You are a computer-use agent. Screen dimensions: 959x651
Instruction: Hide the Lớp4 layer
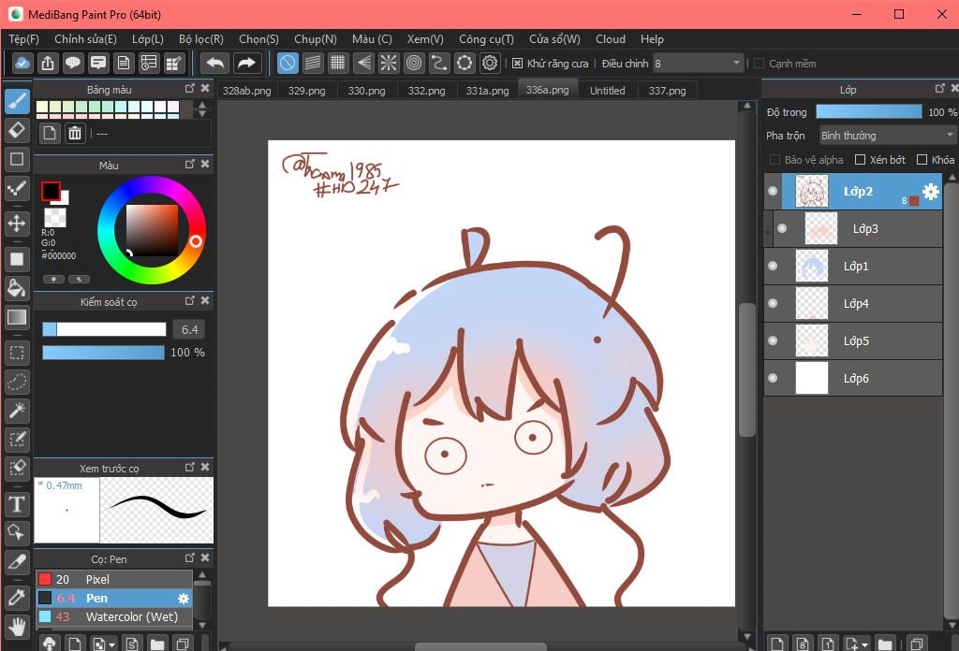coord(773,303)
